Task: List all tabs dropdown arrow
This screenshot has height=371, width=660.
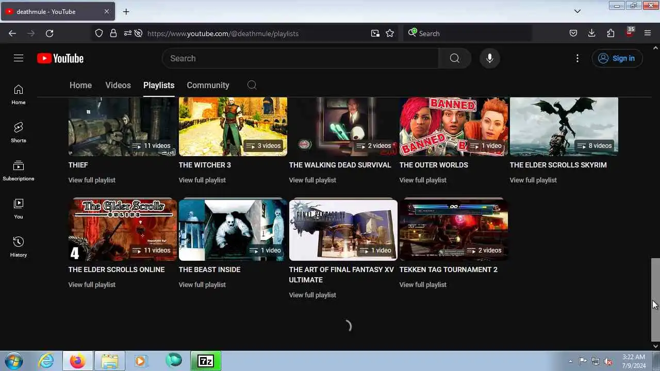Action: click(577, 11)
